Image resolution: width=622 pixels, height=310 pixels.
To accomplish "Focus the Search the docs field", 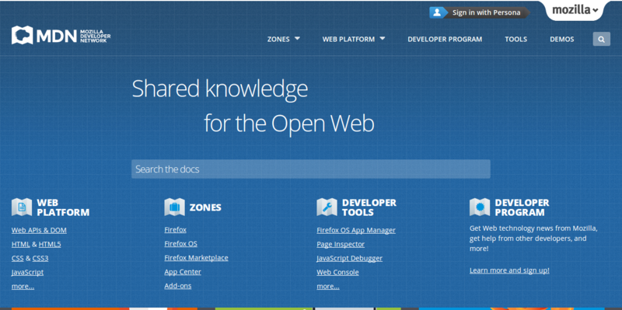I will pyautogui.click(x=310, y=169).
